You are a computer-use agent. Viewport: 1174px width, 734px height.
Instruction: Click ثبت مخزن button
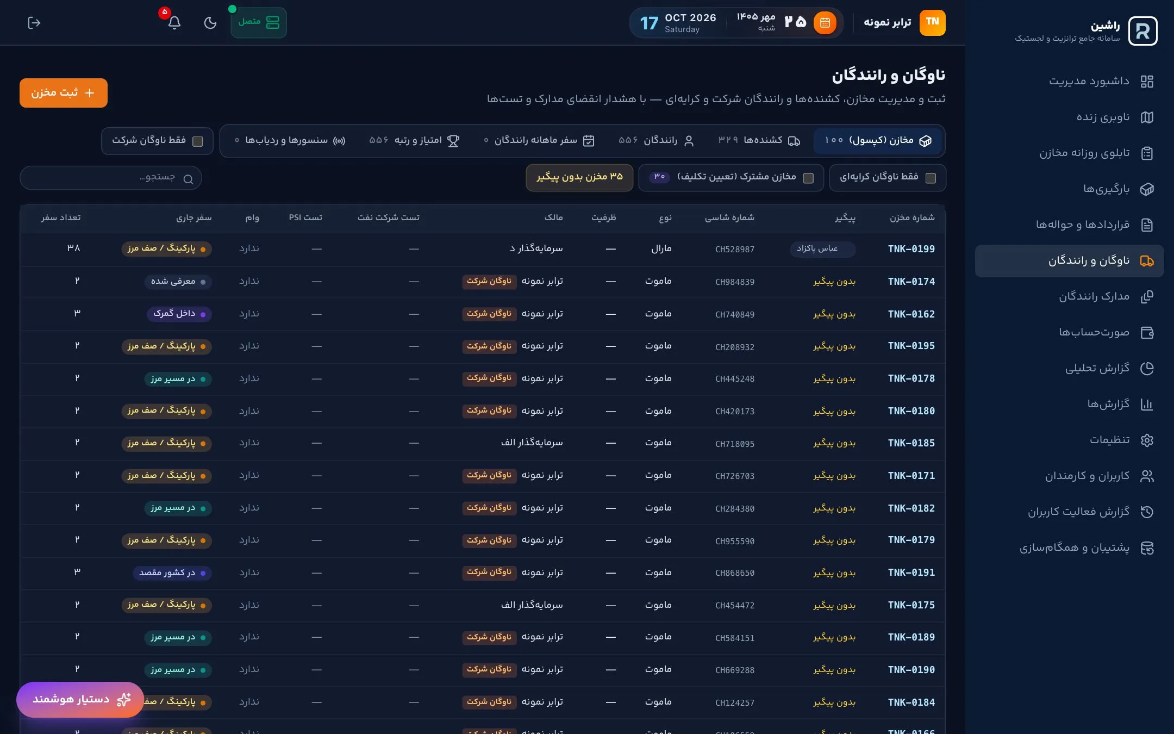coord(64,93)
